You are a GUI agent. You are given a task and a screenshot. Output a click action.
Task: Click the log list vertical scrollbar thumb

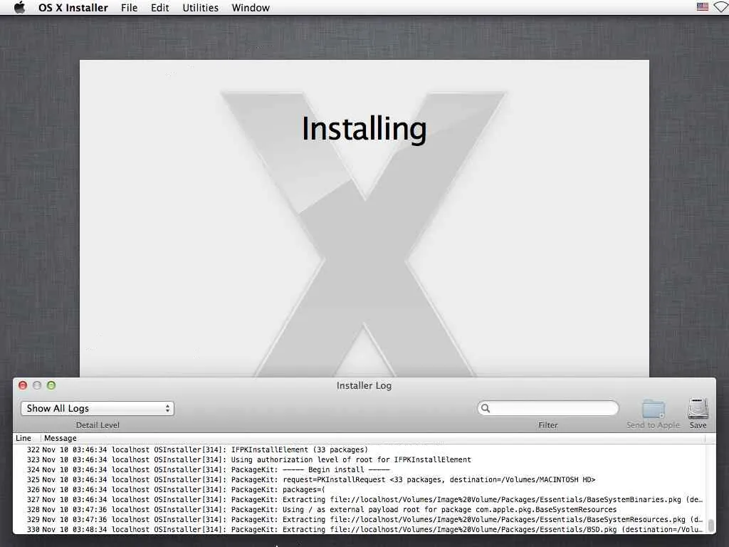(x=711, y=526)
